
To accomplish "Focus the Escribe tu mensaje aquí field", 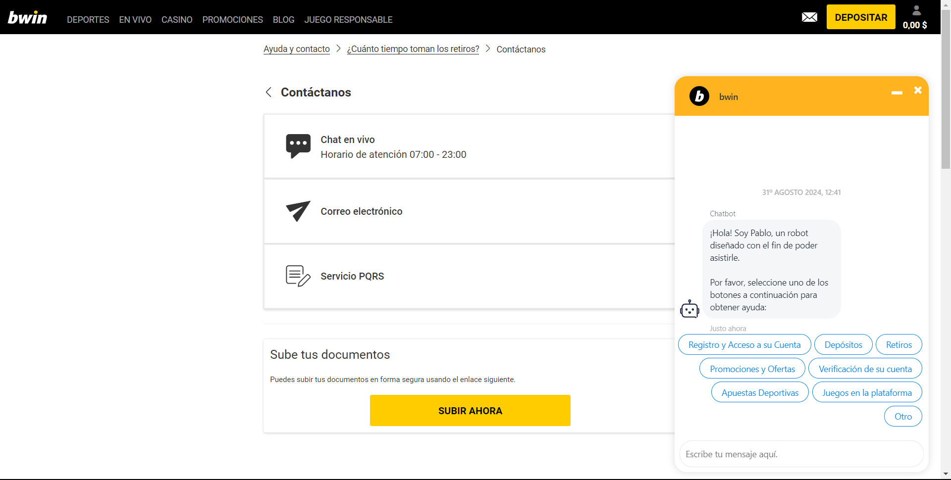I will [x=801, y=454].
